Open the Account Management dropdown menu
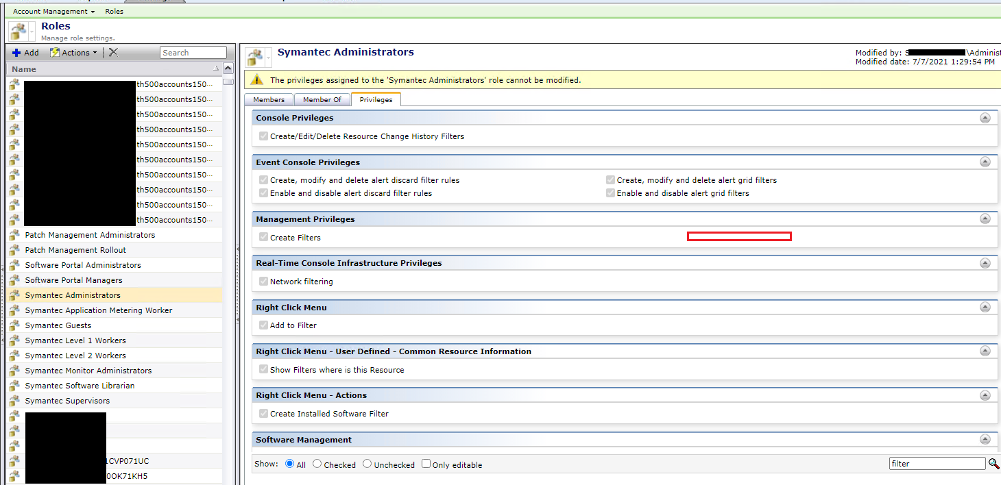 point(54,12)
